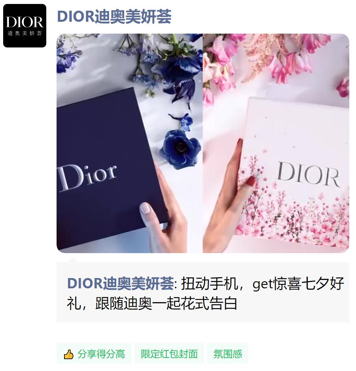Open the DIOR black logo avatar

click(x=25, y=26)
